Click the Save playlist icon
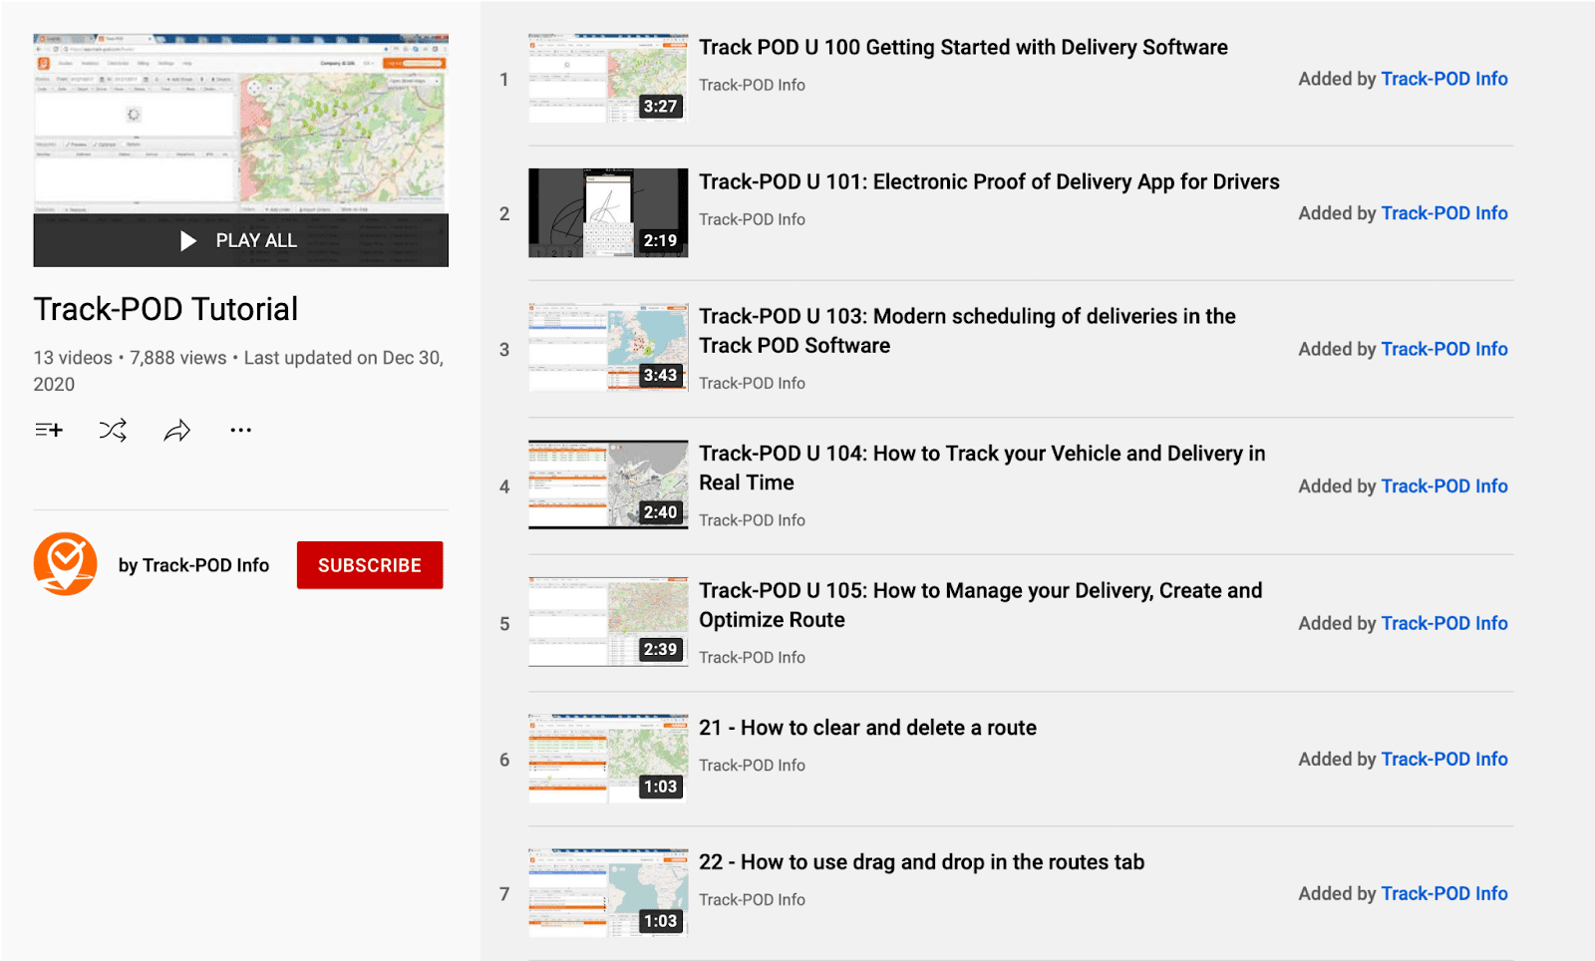Image resolution: width=1595 pixels, height=961 pixels. click(49, 430)
